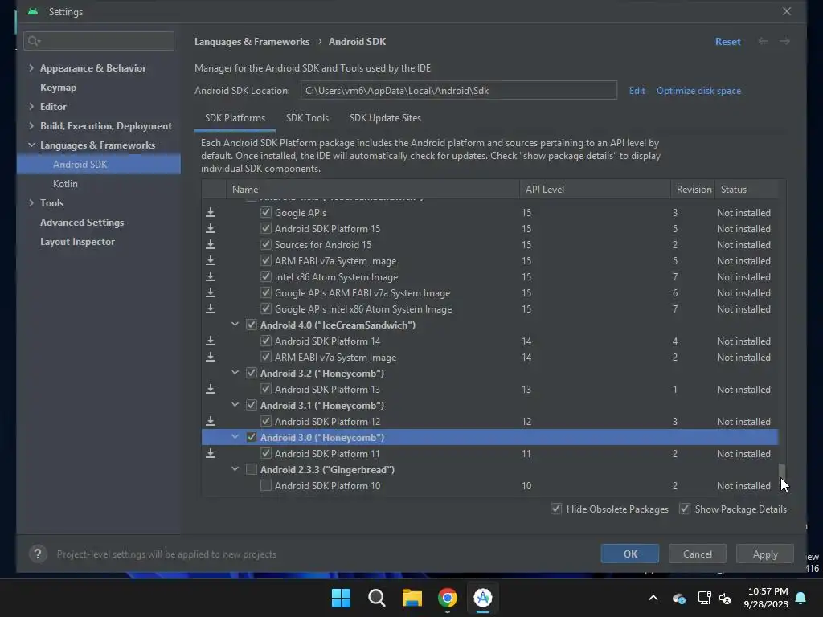
Task: Click download icon beside Android SDK Platform 12
Action: [x=211, y=421]
